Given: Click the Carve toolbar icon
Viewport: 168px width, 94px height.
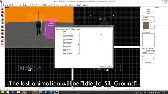Looking at the screenshot, I should coord(21,5).
